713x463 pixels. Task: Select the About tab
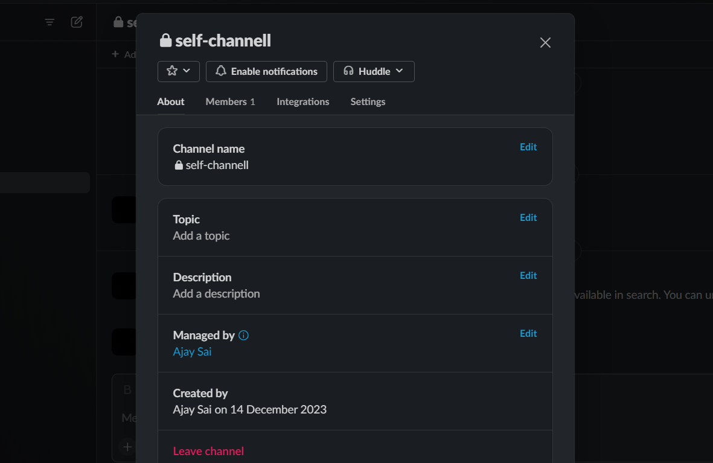[170, 102]
